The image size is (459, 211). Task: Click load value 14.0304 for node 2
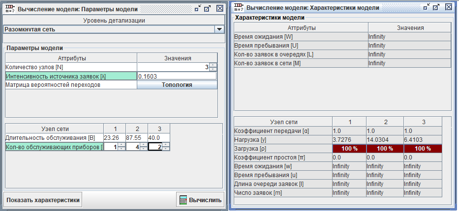tap(385, 139)
